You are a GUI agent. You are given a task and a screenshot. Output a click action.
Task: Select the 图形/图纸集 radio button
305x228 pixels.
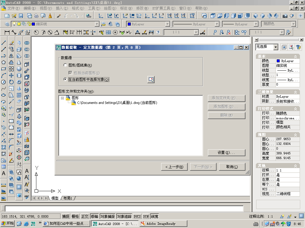pos(65,65)
